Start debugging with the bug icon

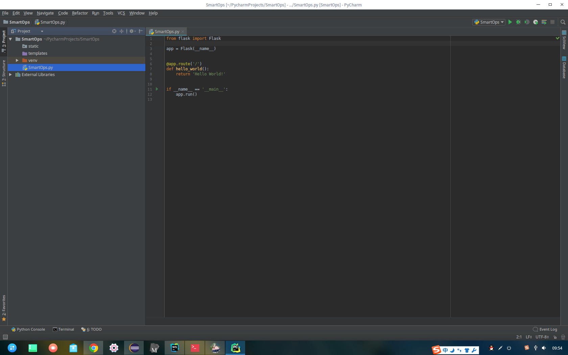[518, 22]
